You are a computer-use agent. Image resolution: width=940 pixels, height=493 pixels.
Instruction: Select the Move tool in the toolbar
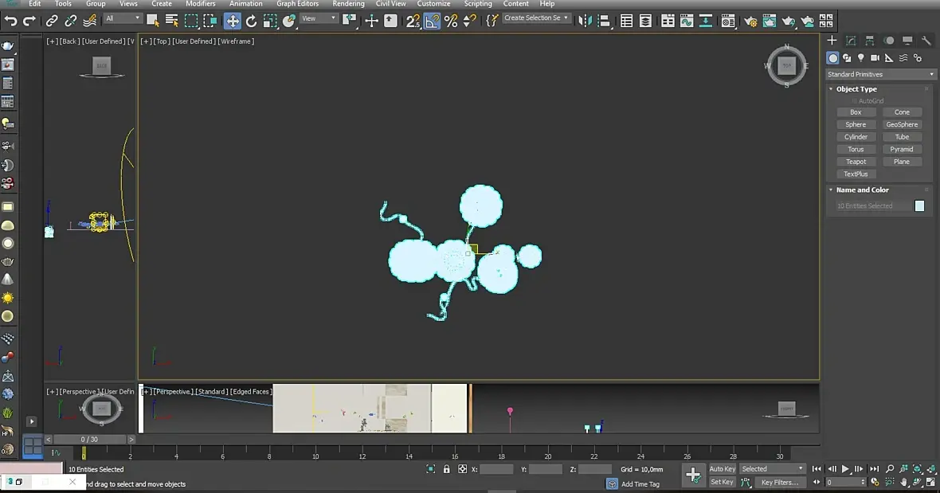click(x=232, y=21)
